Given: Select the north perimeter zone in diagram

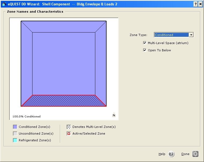Looking at the screenshot, I should coord(64,27).
